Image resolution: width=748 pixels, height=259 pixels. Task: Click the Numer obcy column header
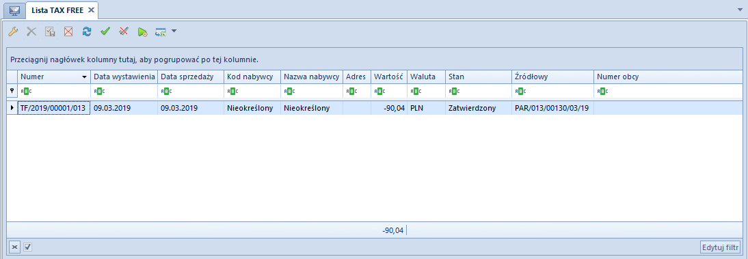[x=668, y=77]
